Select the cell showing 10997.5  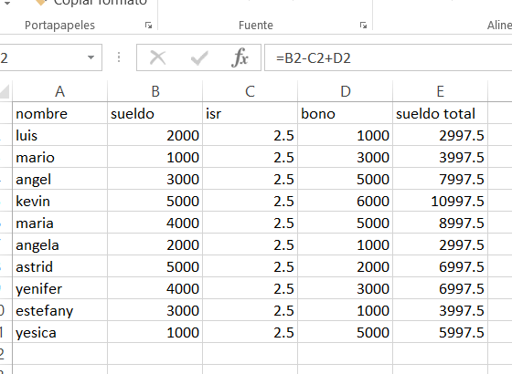tap(440, 201)
